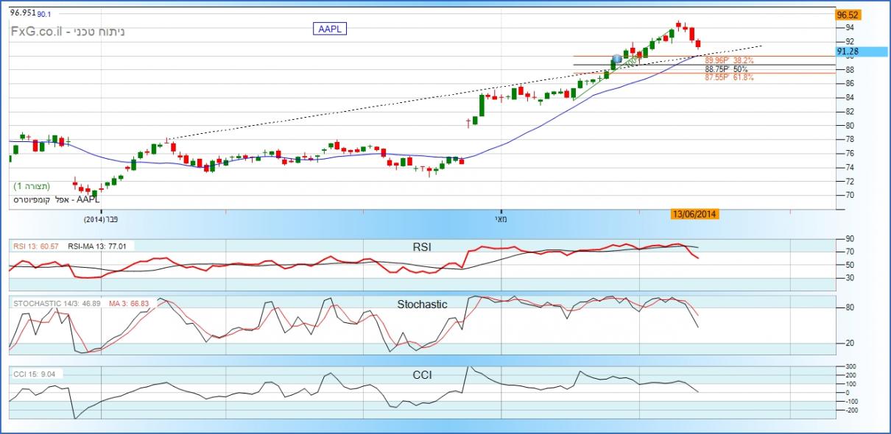The height and width of the screenshot is (434, 891).
Task: Select the 50% Fibonacci level at 88.75
Action: (x=726, y=69)
